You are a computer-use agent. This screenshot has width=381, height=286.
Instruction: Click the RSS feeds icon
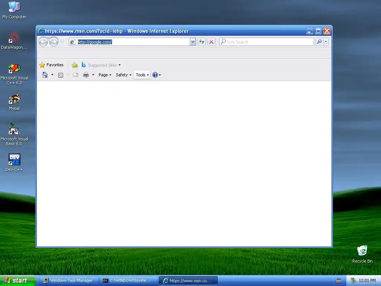pos(61,75)
